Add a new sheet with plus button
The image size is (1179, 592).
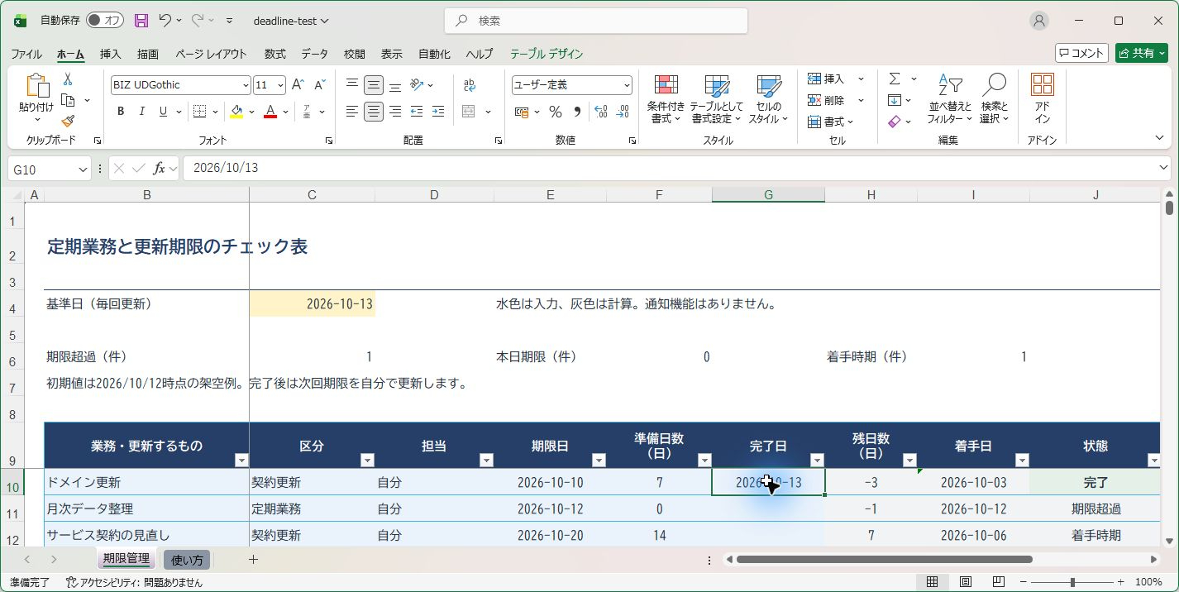point(253,560)
